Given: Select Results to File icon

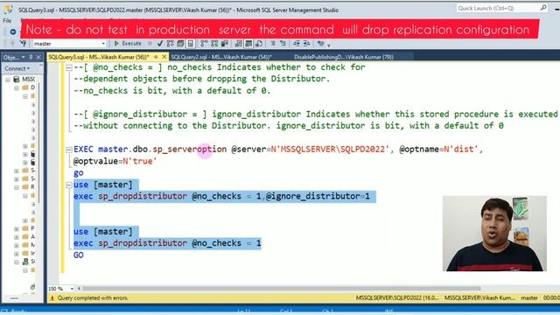Looking at the screenshot, I should click(259, 44).
